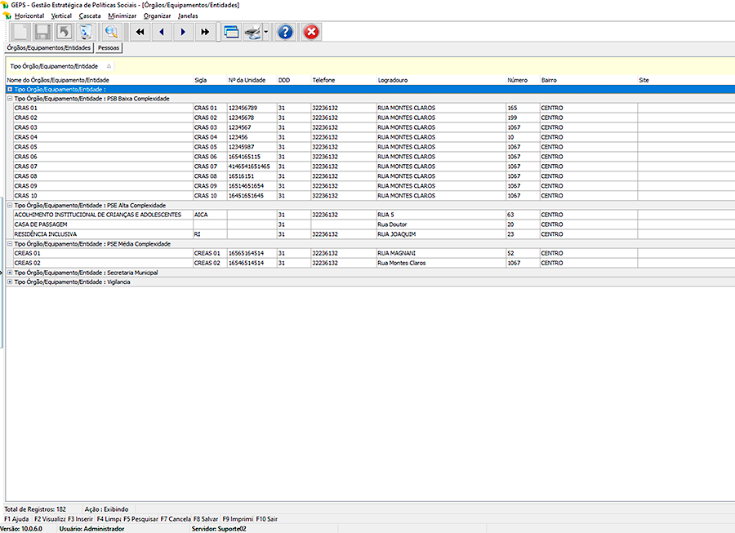The height and width of the screenshot is (533, 735).
Task: Go to the next record
Action: click(183, 32)
